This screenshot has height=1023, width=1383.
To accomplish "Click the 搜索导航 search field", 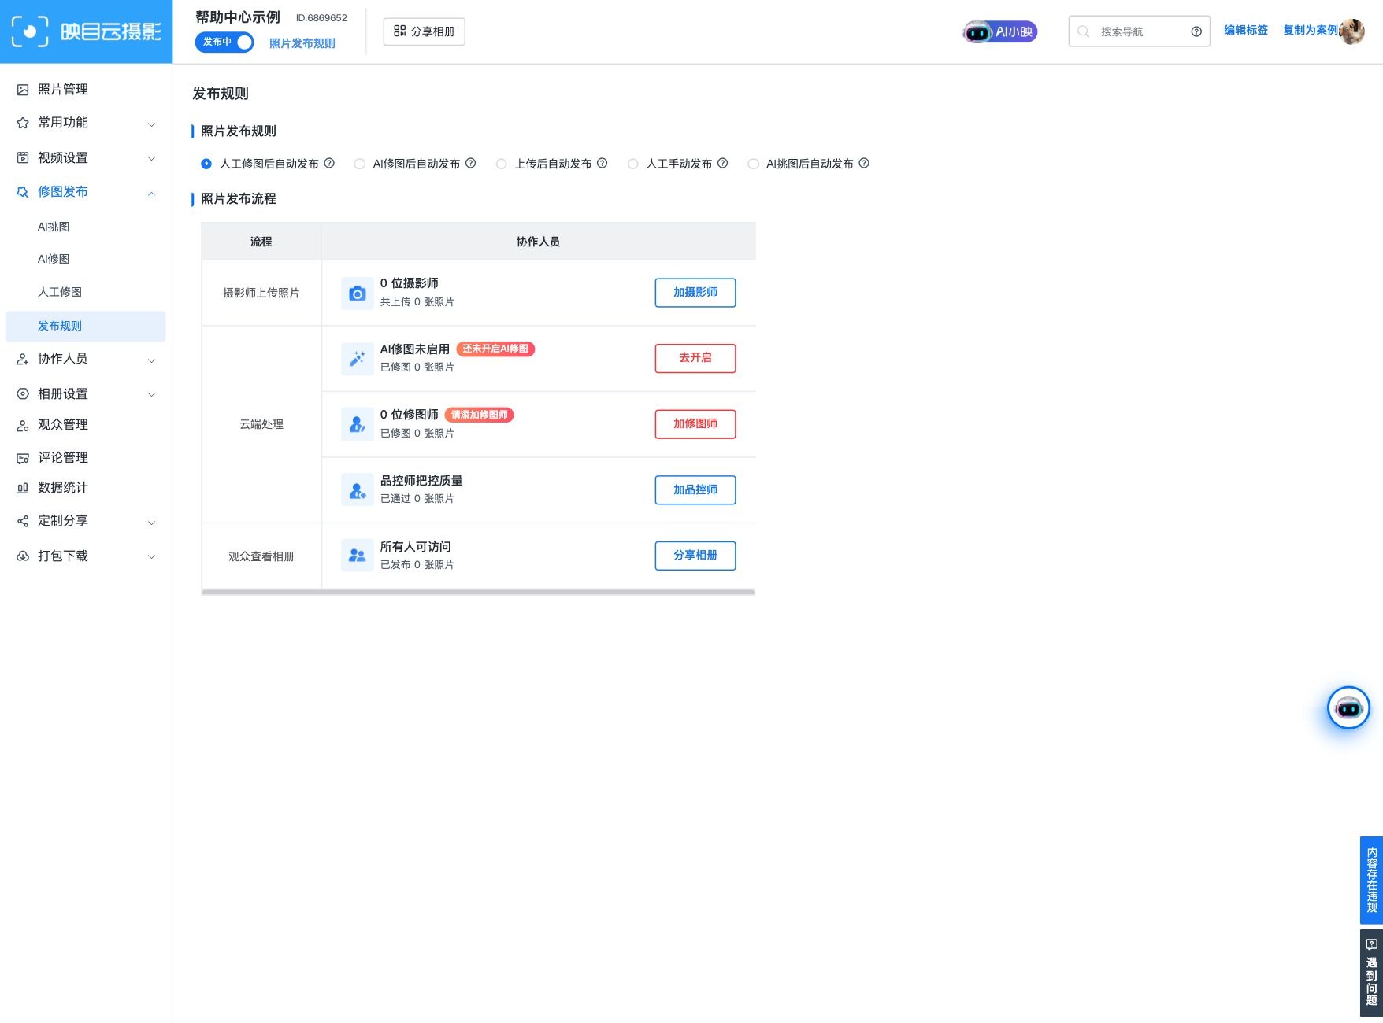I will (x=1139, y=31).
